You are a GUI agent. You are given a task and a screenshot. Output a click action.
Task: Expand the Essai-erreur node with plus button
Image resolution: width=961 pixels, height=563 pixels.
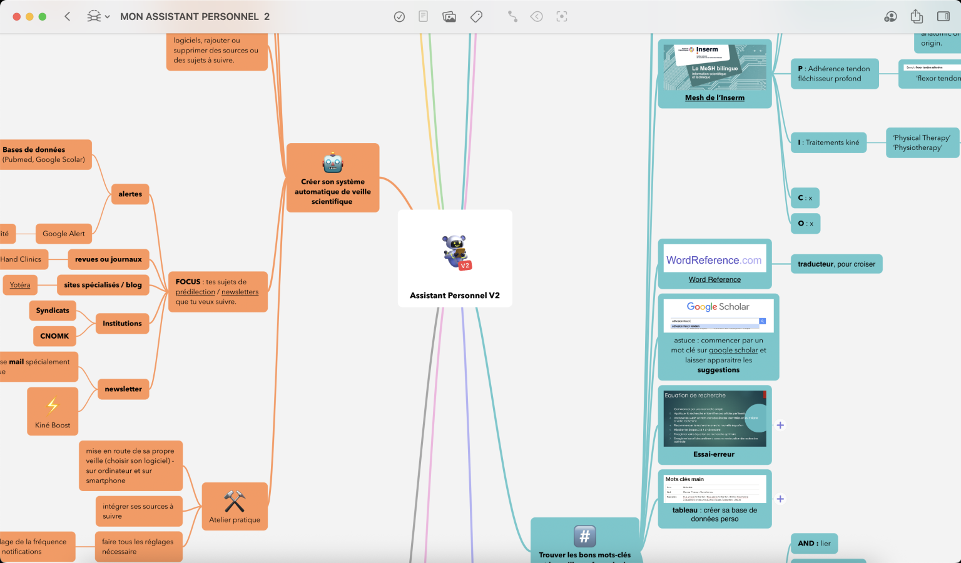(780, 426)
